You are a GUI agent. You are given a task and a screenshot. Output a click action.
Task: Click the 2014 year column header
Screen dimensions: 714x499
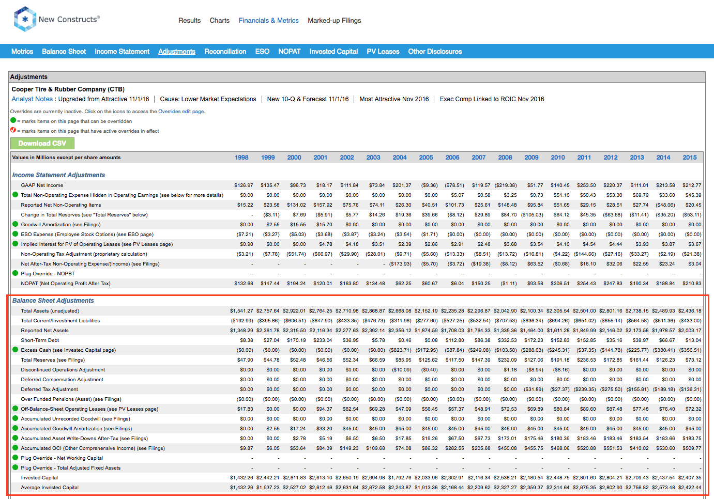[663, 158]
